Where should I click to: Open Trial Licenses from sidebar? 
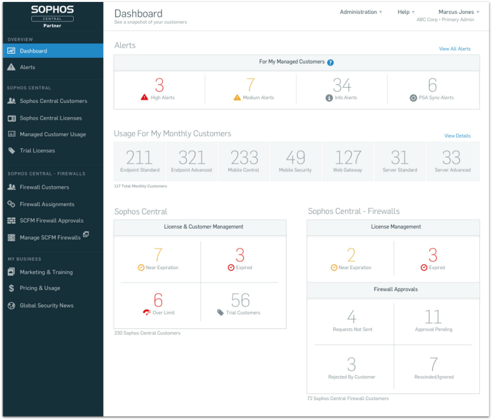pos(53,151)
